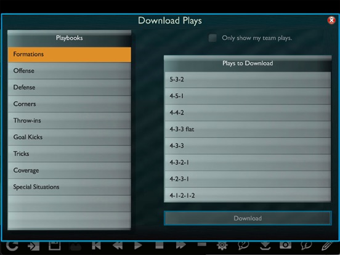Enable 'Only show my team plays' checkbox
The height and width of the screenshot is (255, 340).
pyautogui.click(x=212, y=38)
